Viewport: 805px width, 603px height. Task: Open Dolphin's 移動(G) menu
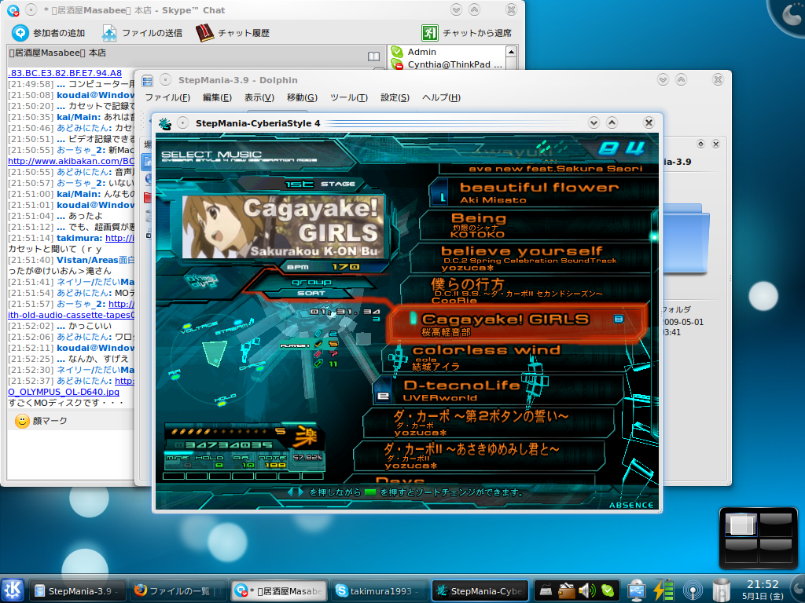pos(302,97)
